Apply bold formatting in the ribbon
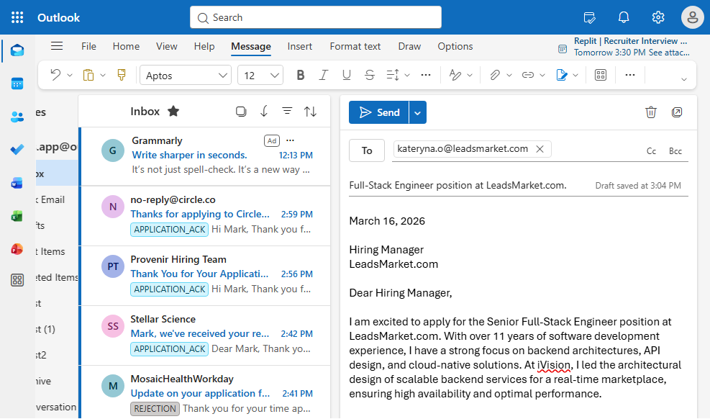 coord(301,75)
